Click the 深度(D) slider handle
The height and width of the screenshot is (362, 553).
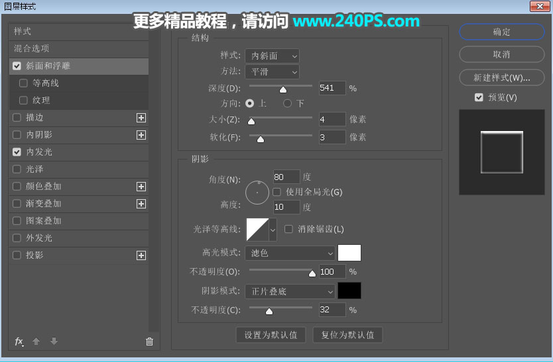[x=283, y=90]
